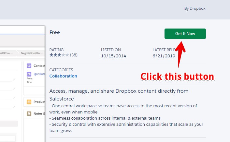Click the star rating with 38 reviews

coord(64,55)
